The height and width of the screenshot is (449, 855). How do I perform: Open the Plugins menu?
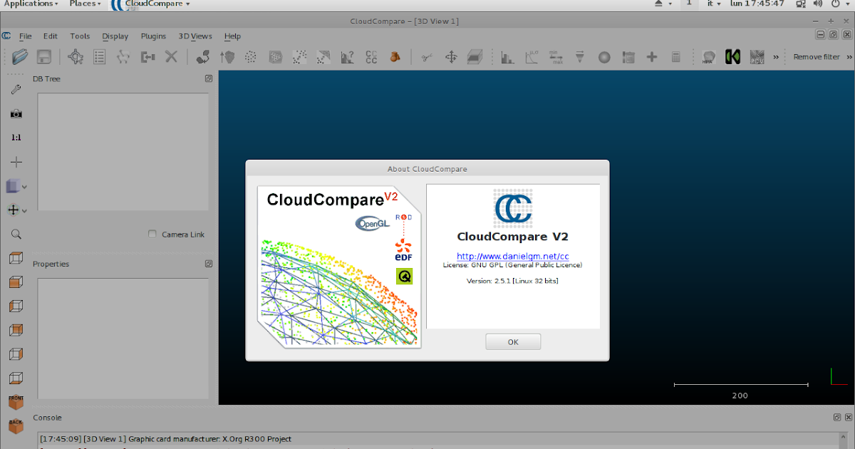[x=153, y=36]
